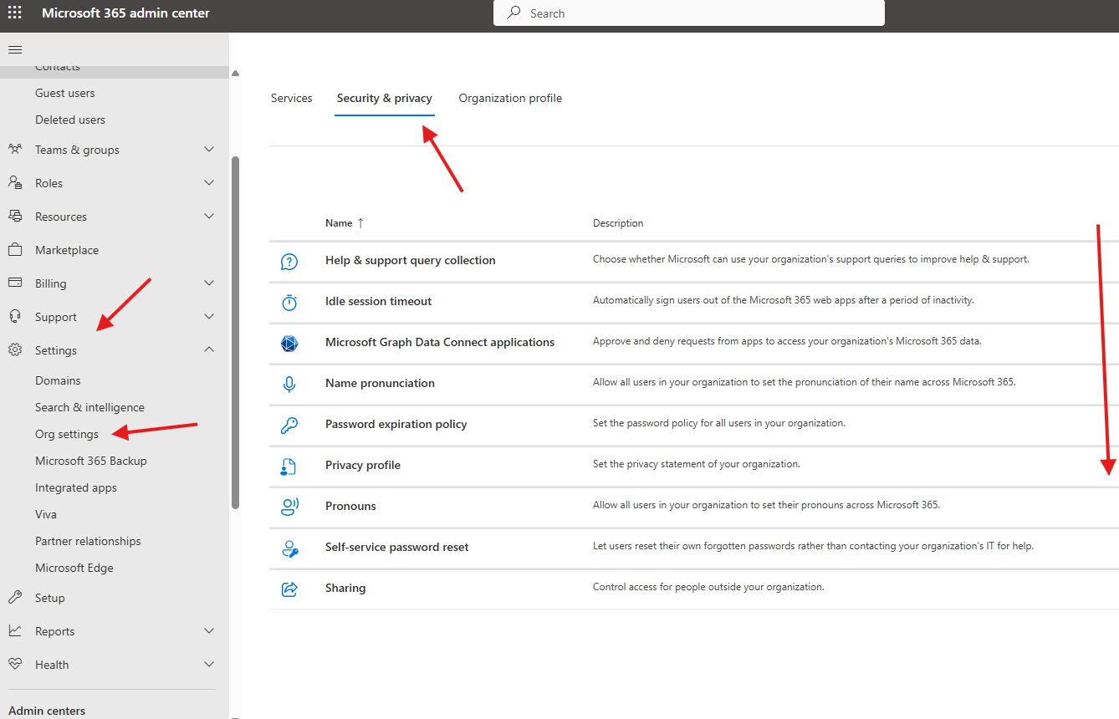1119x719 pixels.
Task: Collapse the navigation pane with the hamburger icon
Action: coord(14,49)
